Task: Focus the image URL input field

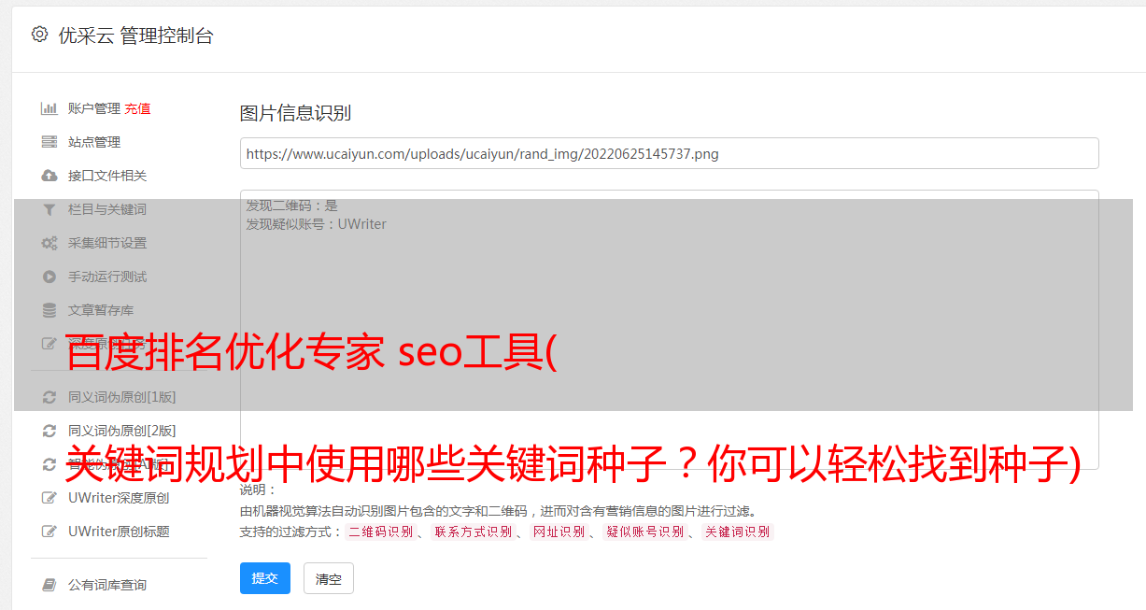Action: pyautogui.click(x=669, y=153)
